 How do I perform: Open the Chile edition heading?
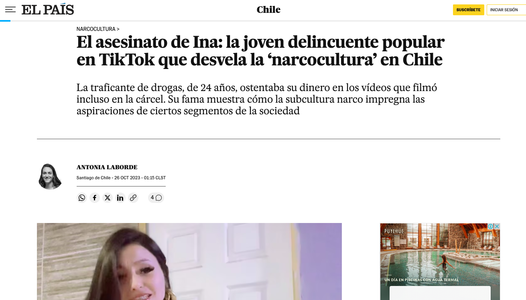coord(268,10)
